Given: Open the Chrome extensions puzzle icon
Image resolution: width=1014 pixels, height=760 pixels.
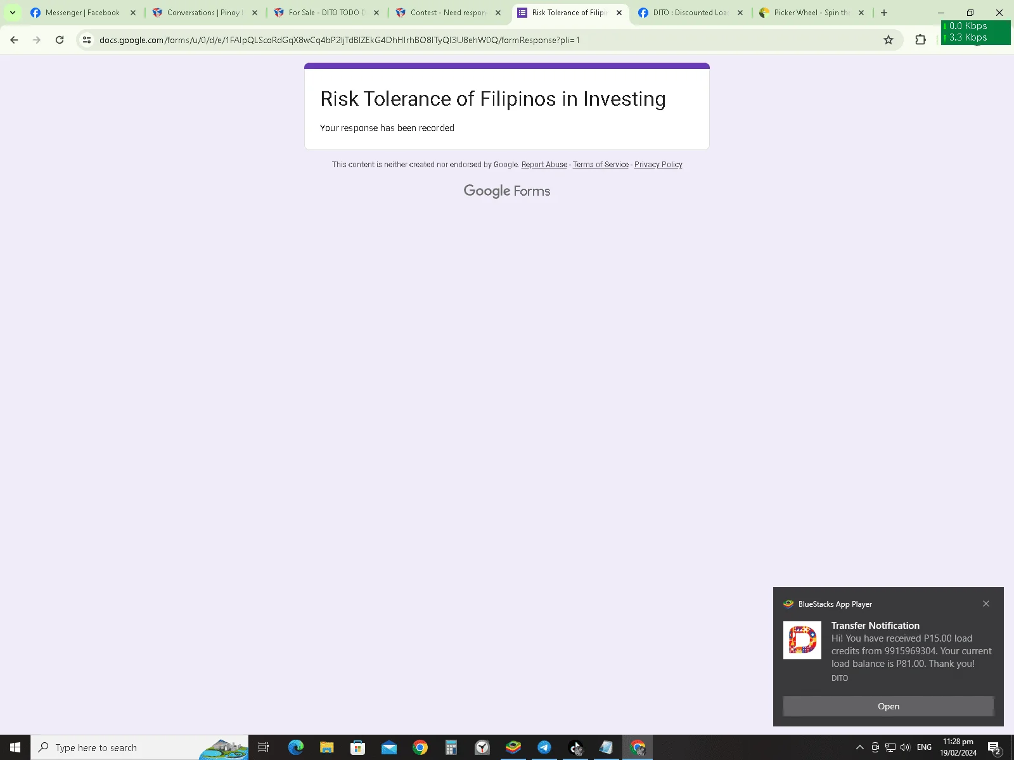Looking at the screenshot, I should (x=921, y=40).
